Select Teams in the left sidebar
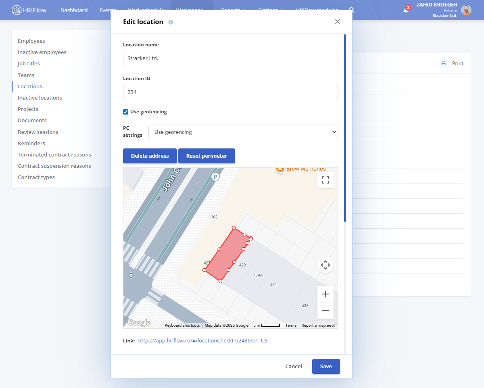This screenshot has height=388, width=484. (x=26, y=75)
